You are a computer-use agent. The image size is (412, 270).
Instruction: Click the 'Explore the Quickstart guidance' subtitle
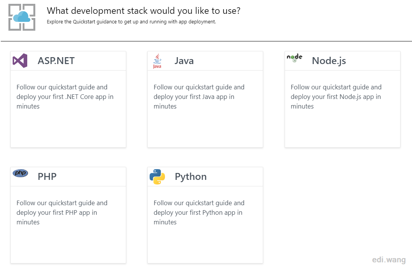click(131, 22)
